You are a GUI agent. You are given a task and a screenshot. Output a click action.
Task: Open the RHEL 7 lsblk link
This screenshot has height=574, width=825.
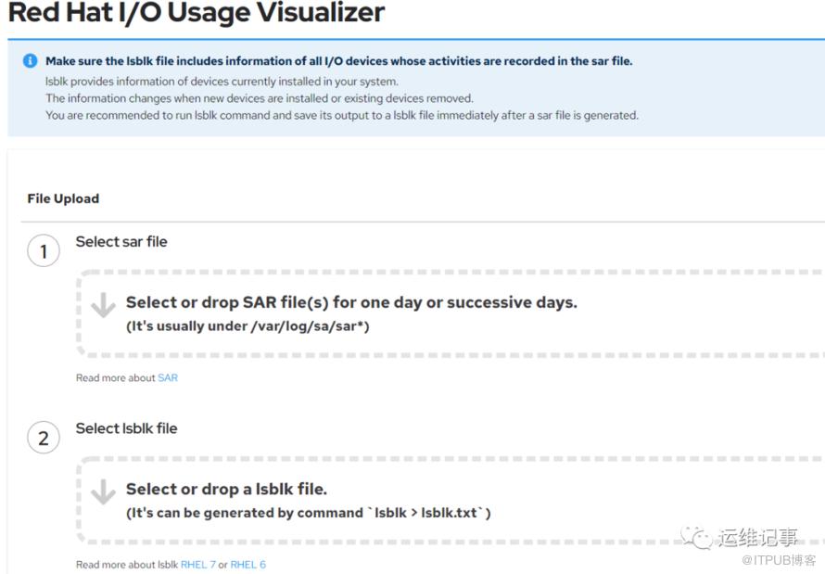coord(197,565)
